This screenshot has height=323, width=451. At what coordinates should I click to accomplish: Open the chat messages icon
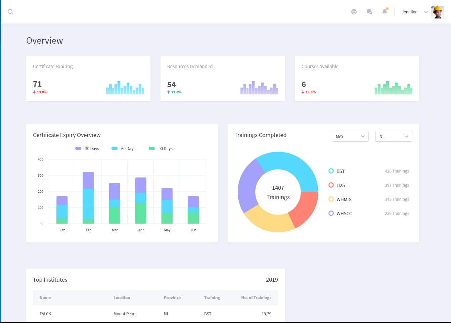point(369,12)
